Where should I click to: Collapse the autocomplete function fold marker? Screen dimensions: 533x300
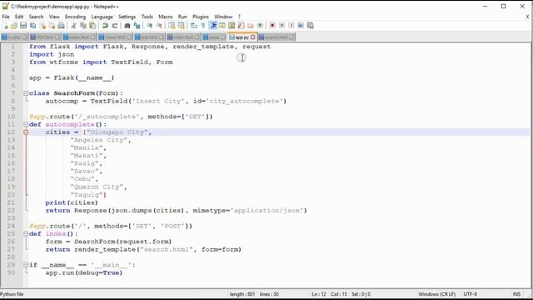26,124
